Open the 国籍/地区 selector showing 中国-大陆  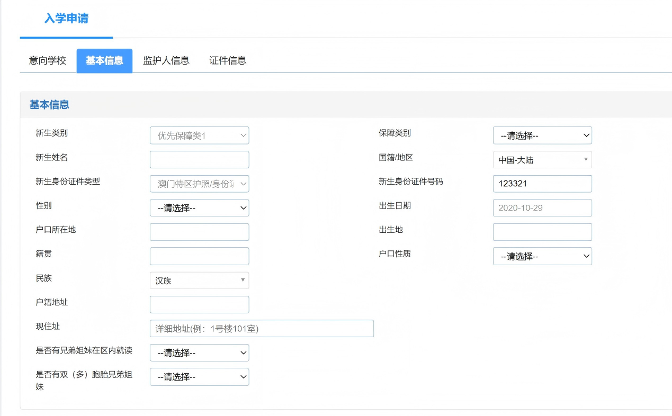(542, 160)
